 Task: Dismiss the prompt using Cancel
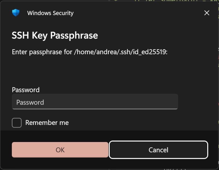(x=159, y=150)
